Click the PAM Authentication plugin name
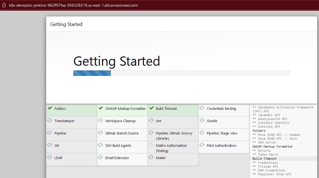319x178 pixels. tap(222, 146)
